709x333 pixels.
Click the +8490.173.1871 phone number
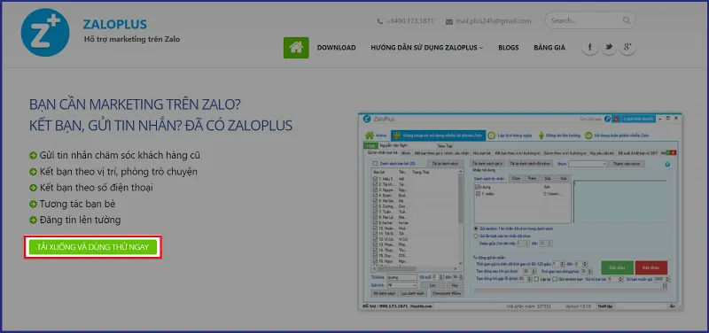pyautogui.click(x=410, y=21)
